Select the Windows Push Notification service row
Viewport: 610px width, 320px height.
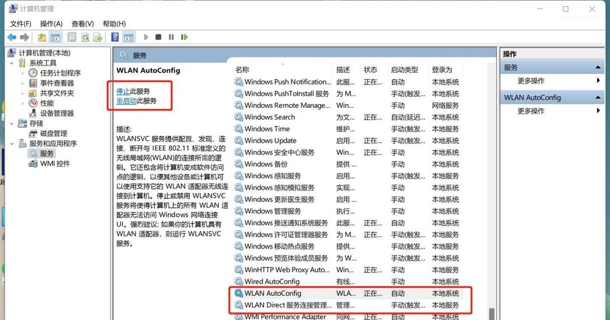click(347, 82)
